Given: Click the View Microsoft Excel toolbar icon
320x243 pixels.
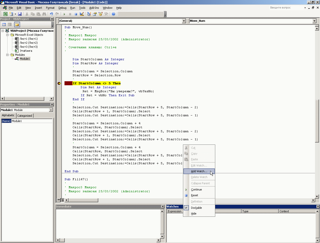Looking at the screenshot, I should (5, 14).
